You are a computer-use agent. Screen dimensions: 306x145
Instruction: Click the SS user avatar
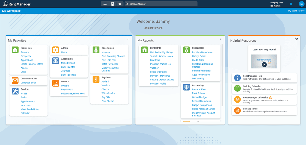(x=301, y=4)
